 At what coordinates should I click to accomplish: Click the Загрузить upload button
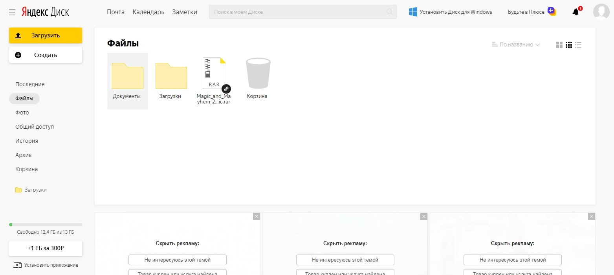[46, 35]
